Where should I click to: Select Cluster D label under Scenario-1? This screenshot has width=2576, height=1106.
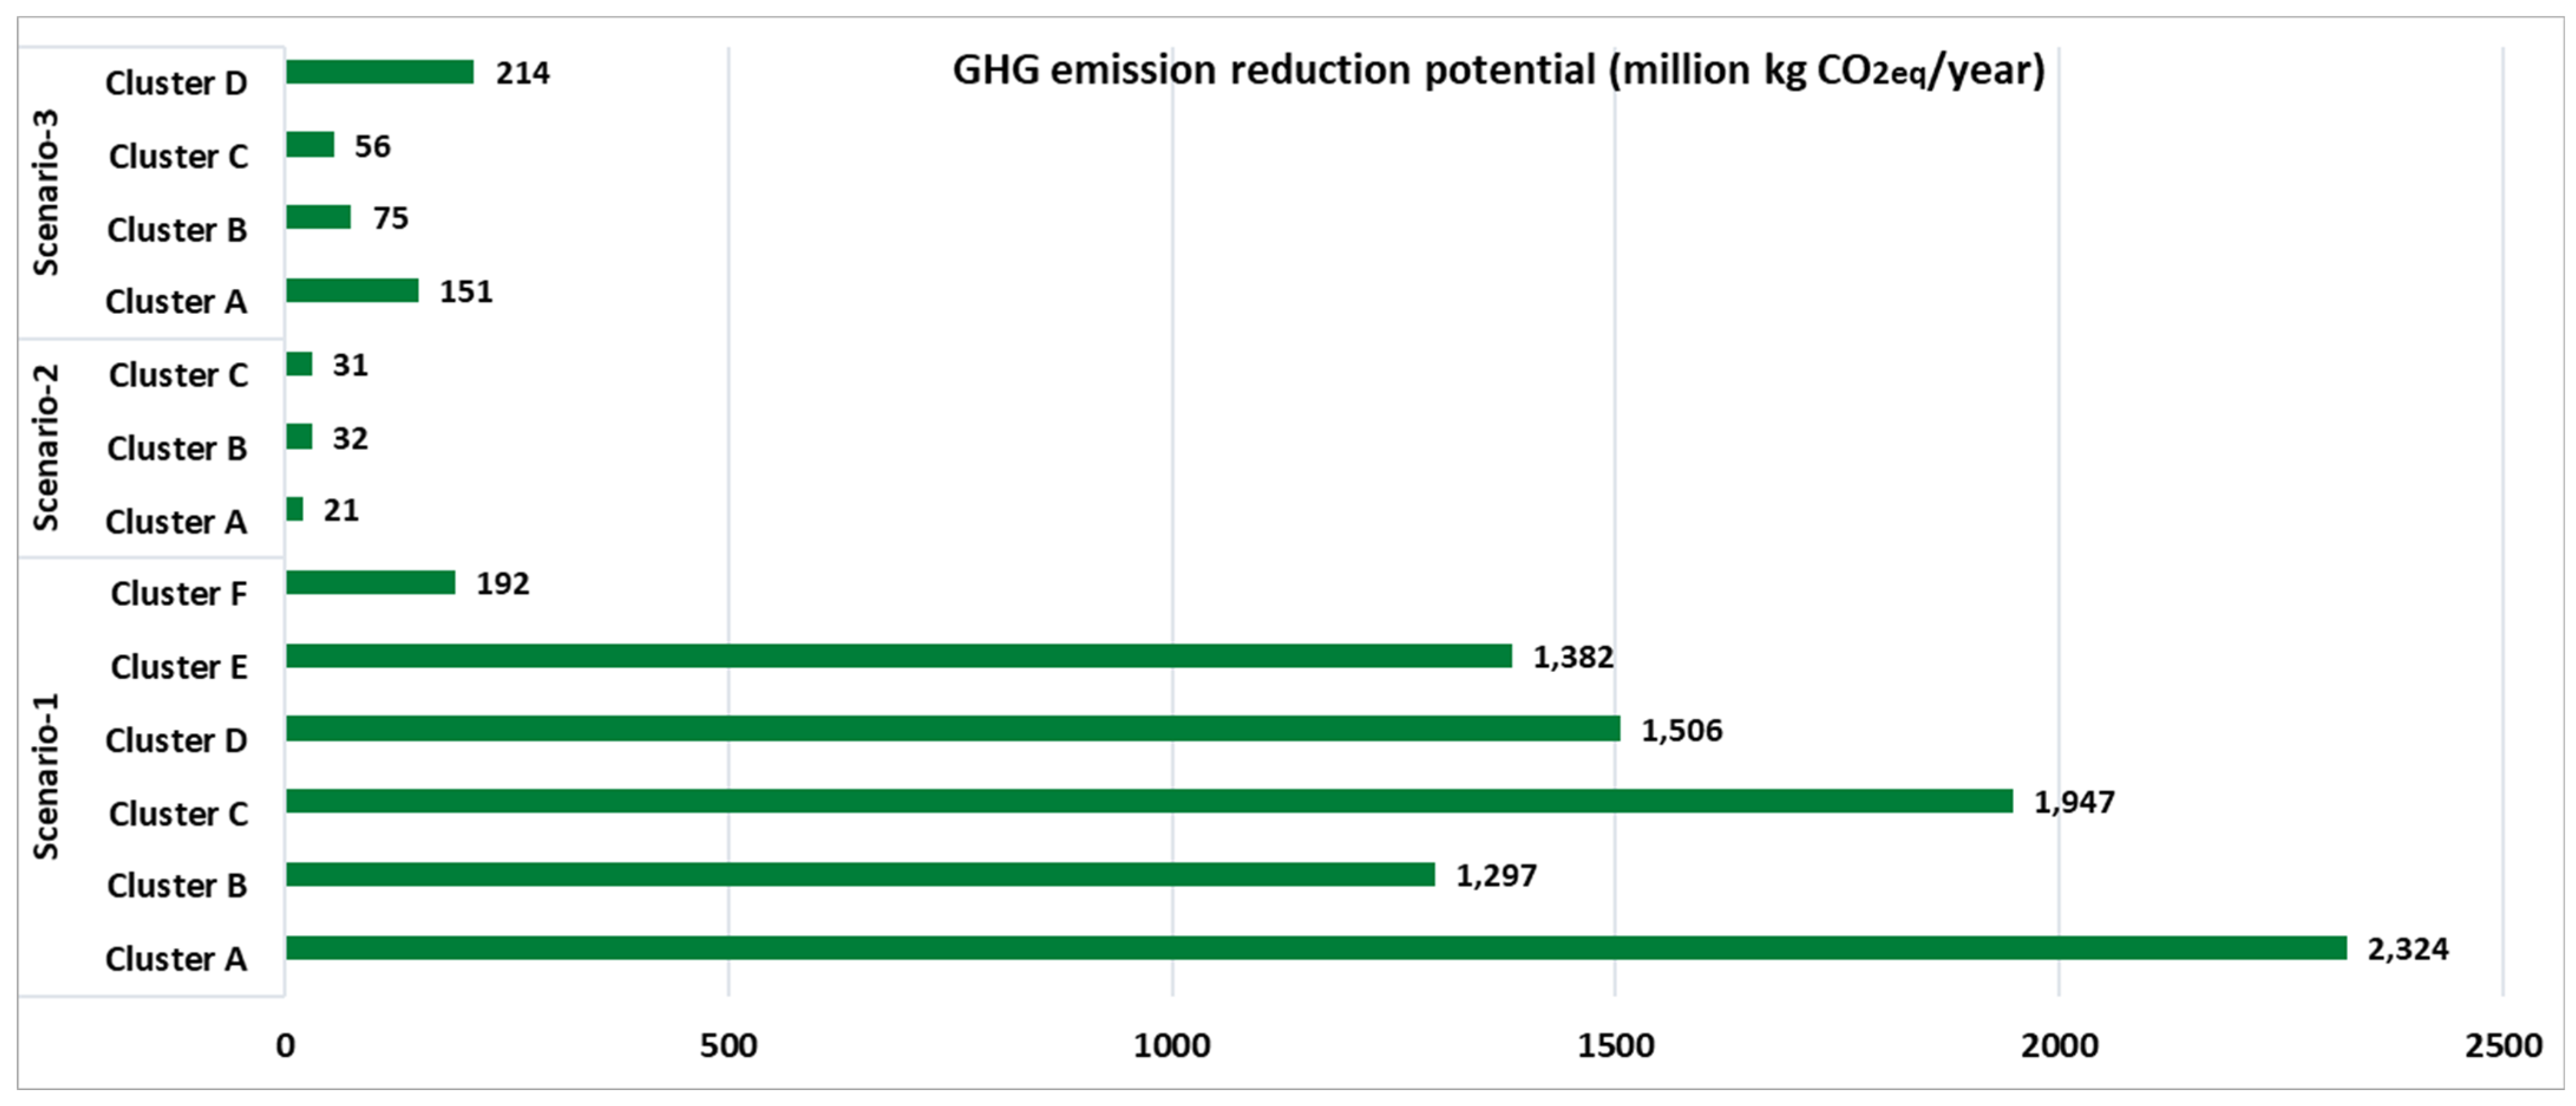click(x=176, y=740)
